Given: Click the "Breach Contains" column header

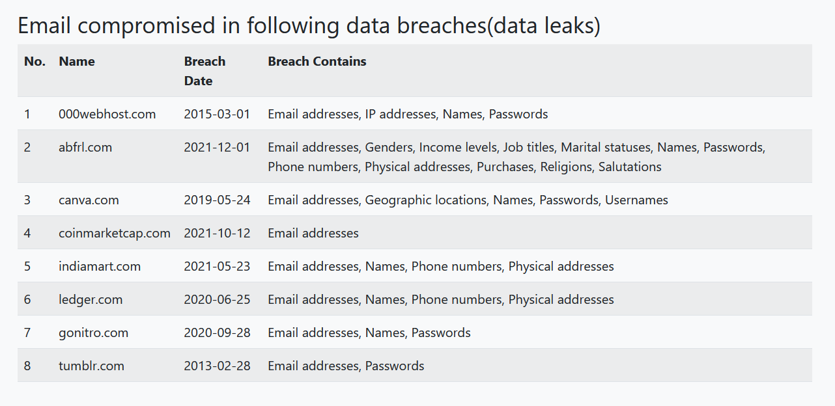Looking at the screenshot, I should click(317, 62).
